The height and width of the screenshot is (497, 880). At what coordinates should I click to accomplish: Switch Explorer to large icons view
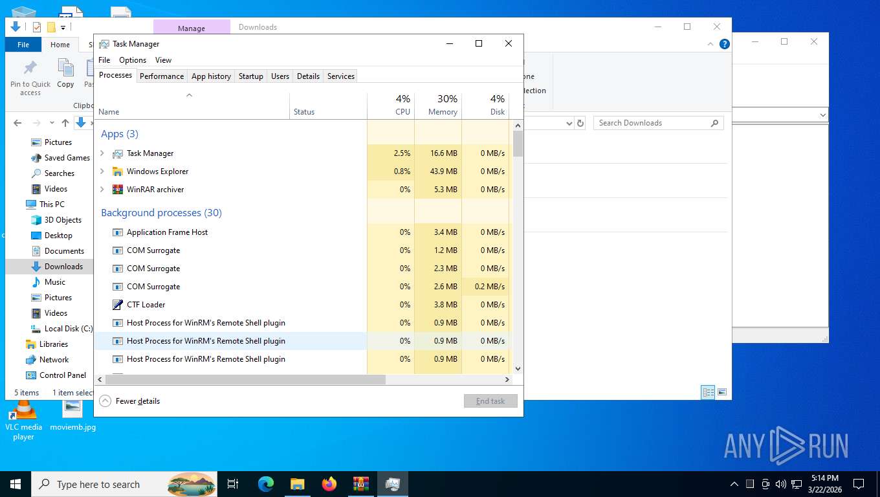click(722, 392)
